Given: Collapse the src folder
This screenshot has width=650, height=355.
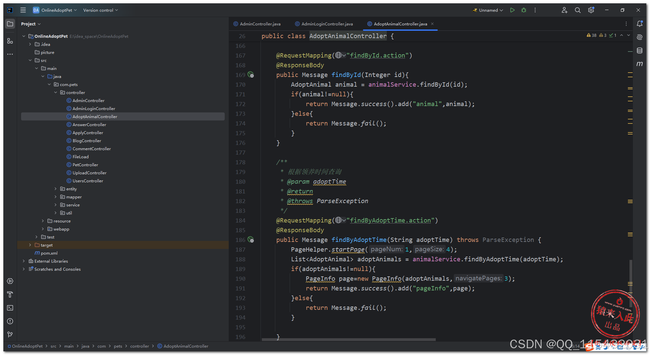Looking at the screenshot, I should tap(30, 60).
